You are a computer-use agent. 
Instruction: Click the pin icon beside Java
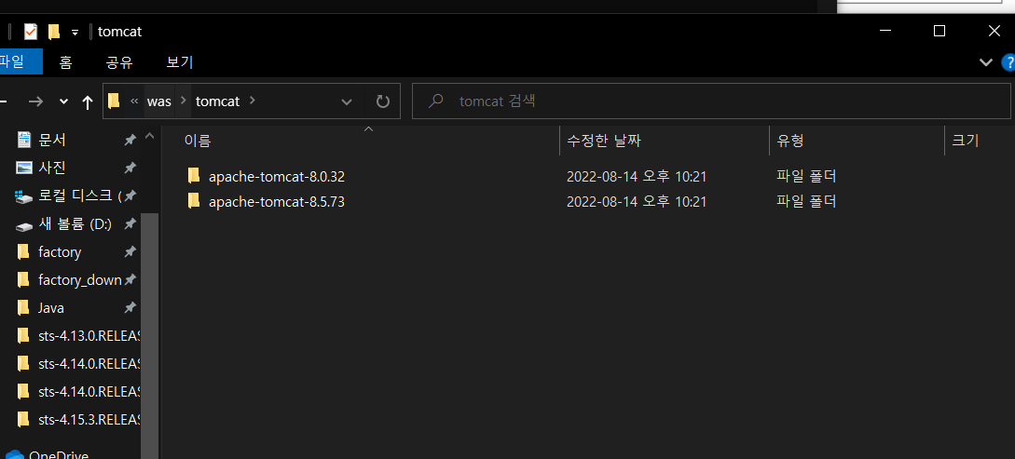pyautogui.click(x=130, y=308)
